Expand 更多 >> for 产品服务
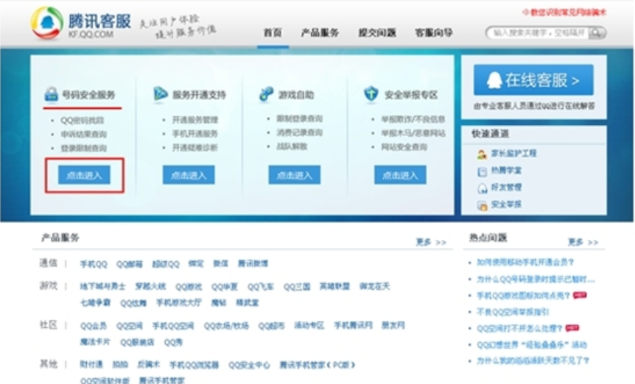This screenshot has width=635, height=384. pyautogui.click(x=431, y=242)
